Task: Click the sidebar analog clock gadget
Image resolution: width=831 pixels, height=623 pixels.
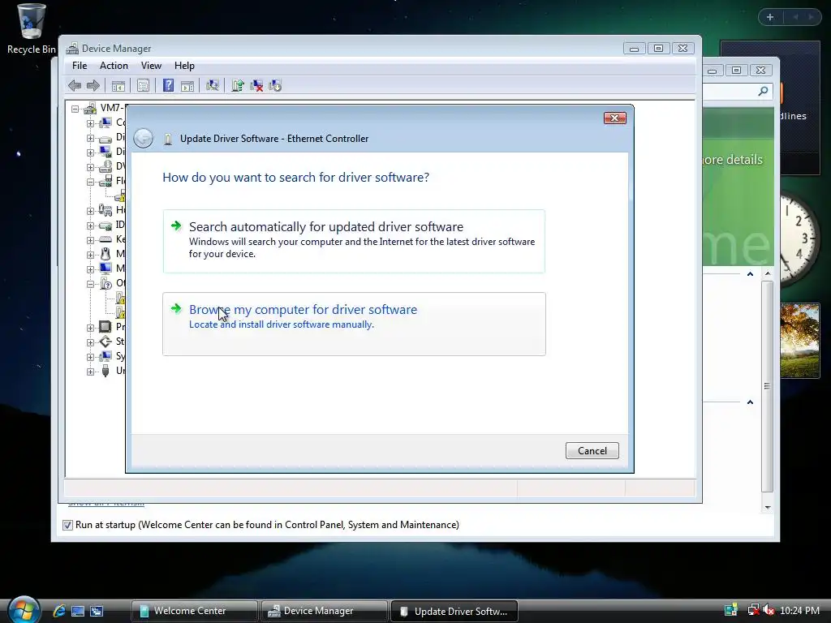Action: (x=799, y=238)
